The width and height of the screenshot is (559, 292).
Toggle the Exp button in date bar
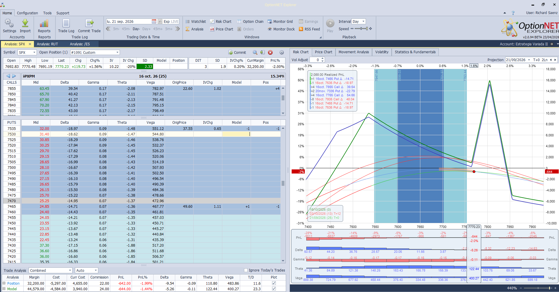(x=166, y=21)
